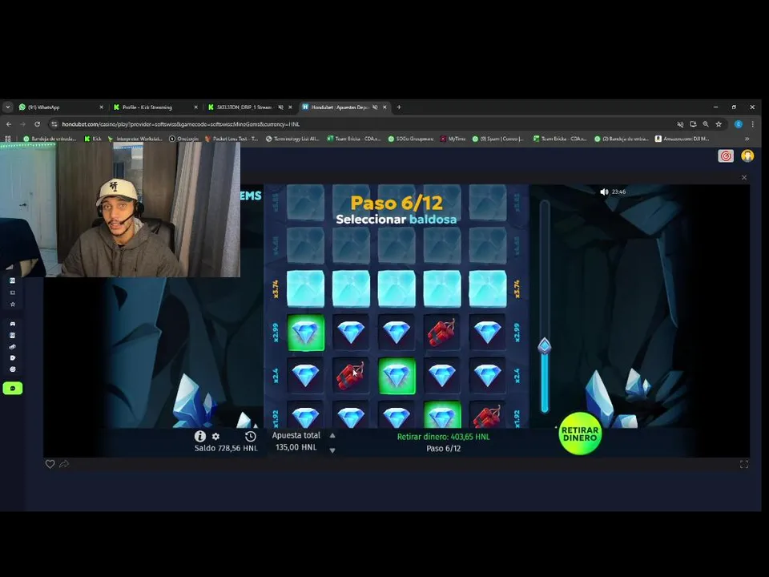
Task: Select middle ice tile in x3.74 row
Action: pos(397,289)
